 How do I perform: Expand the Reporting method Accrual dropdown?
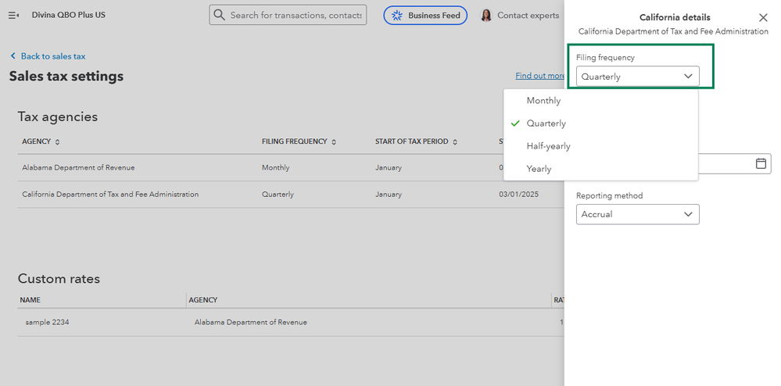pos(637,214)
